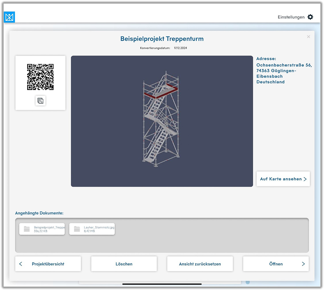Click the copy link icon below QR code
Image resolution: width=324 pixels, height=291 pixels.
tap(40, 101)
